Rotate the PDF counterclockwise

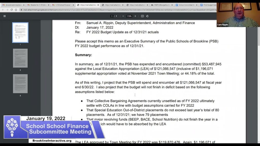148,16
